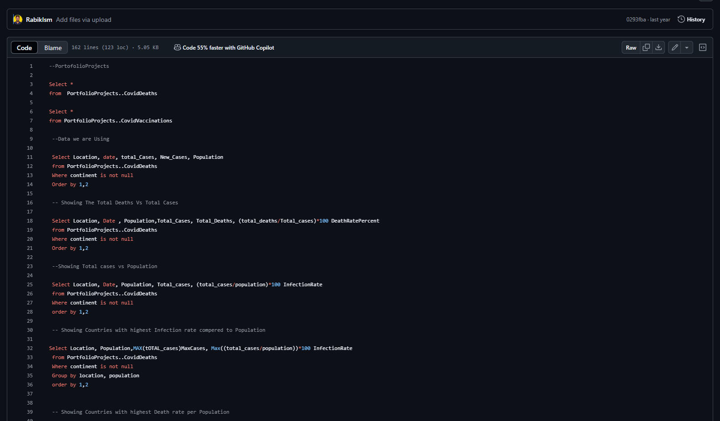Open commit 0293fba link
720x421 pixels.
pos(636,20)
